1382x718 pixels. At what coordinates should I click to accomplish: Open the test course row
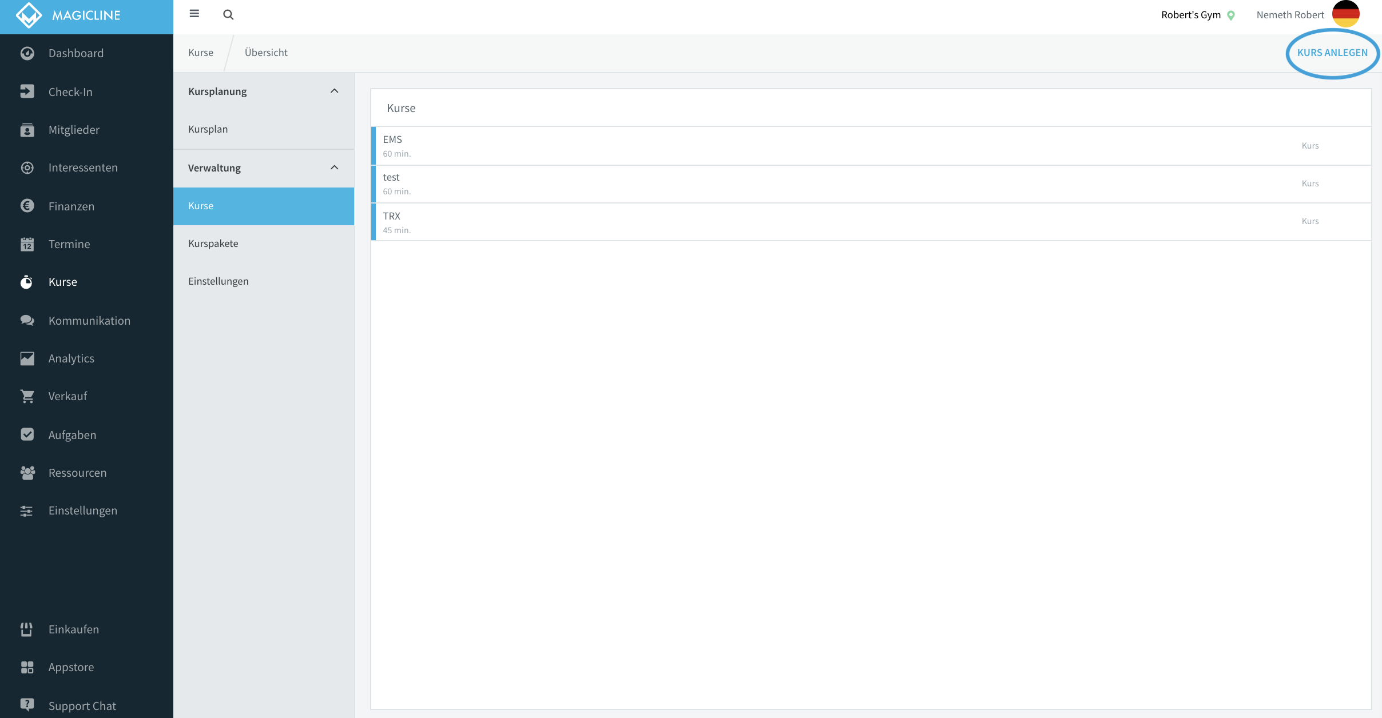[871, 184]
